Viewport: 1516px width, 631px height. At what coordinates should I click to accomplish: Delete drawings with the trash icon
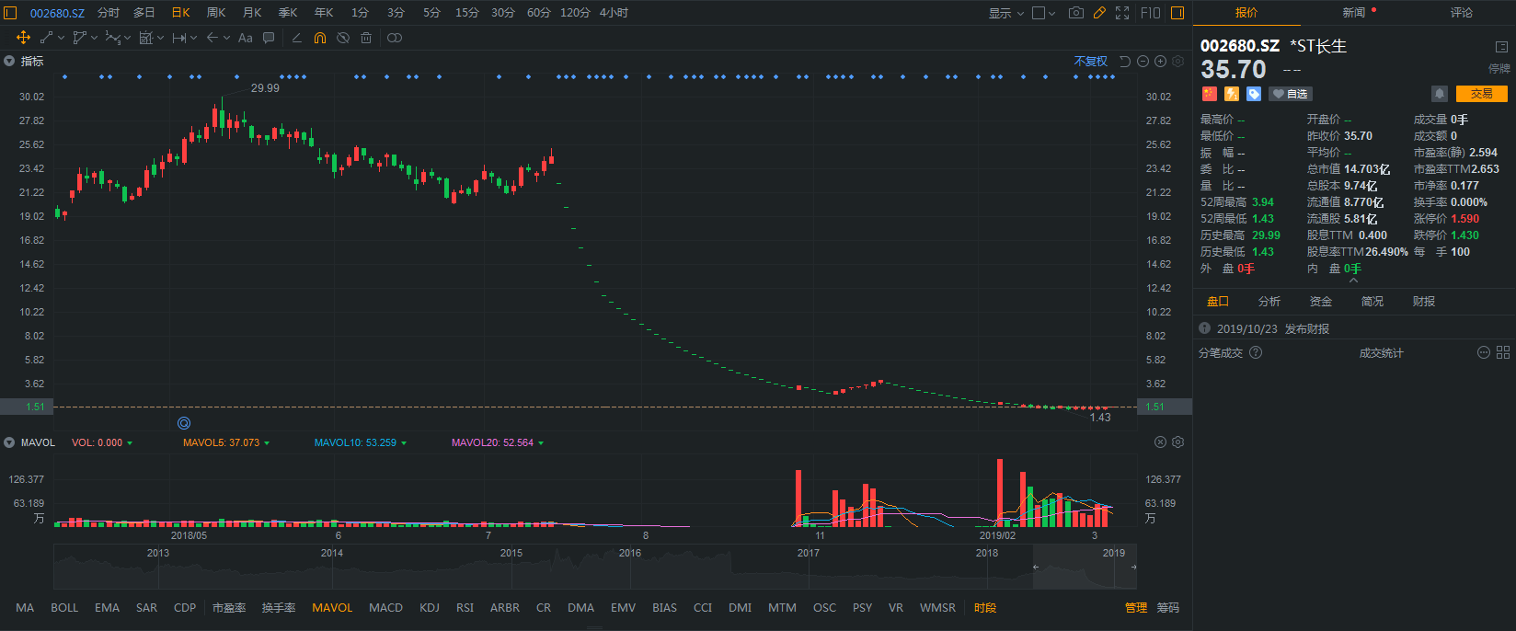pos(366,38)
